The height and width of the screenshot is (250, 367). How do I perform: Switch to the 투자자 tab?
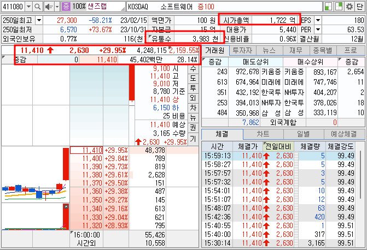coord(242,50)
